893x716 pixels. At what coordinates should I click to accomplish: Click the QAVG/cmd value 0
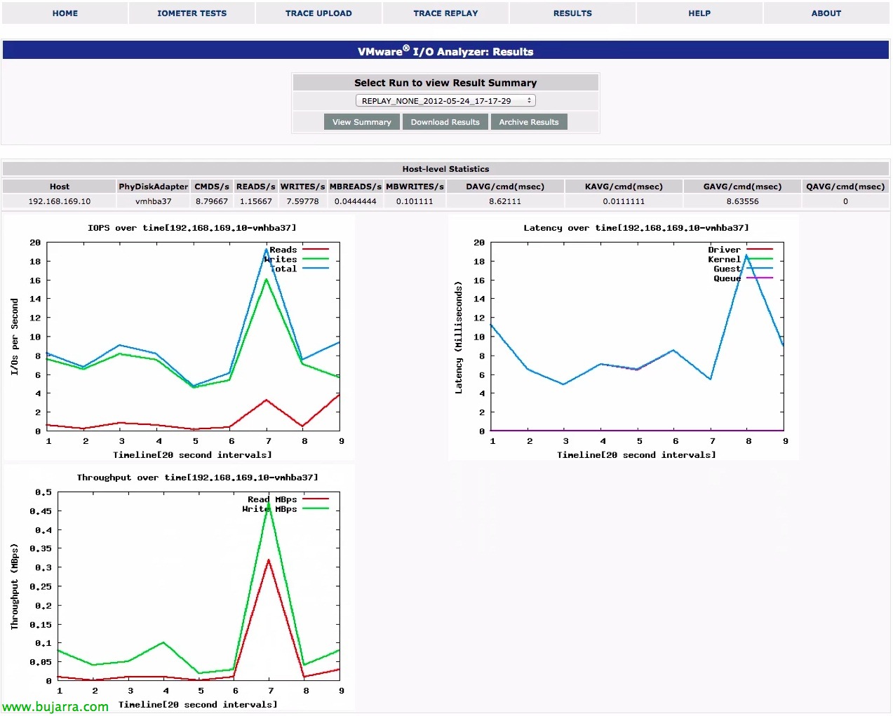coord(845,201)
